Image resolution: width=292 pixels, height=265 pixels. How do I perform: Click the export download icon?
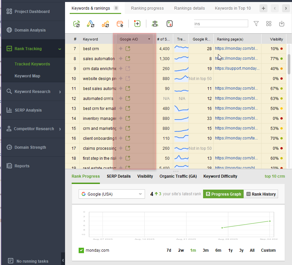(x=282, y=24)
